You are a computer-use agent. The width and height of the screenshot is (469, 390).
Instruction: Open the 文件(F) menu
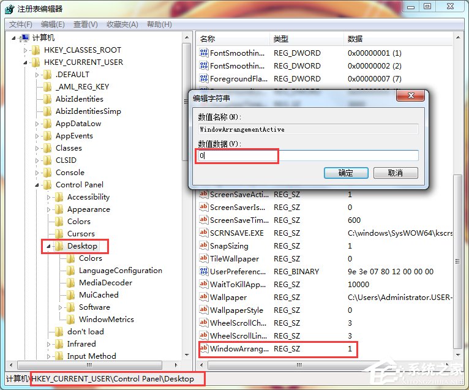tap(20, 24)
